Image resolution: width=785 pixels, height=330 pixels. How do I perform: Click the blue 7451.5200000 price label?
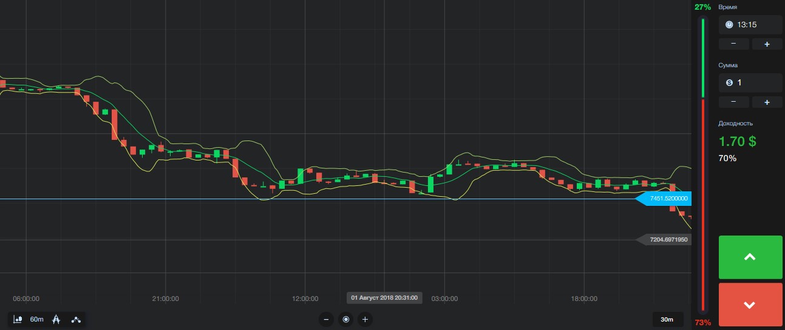tap(664, 199)
